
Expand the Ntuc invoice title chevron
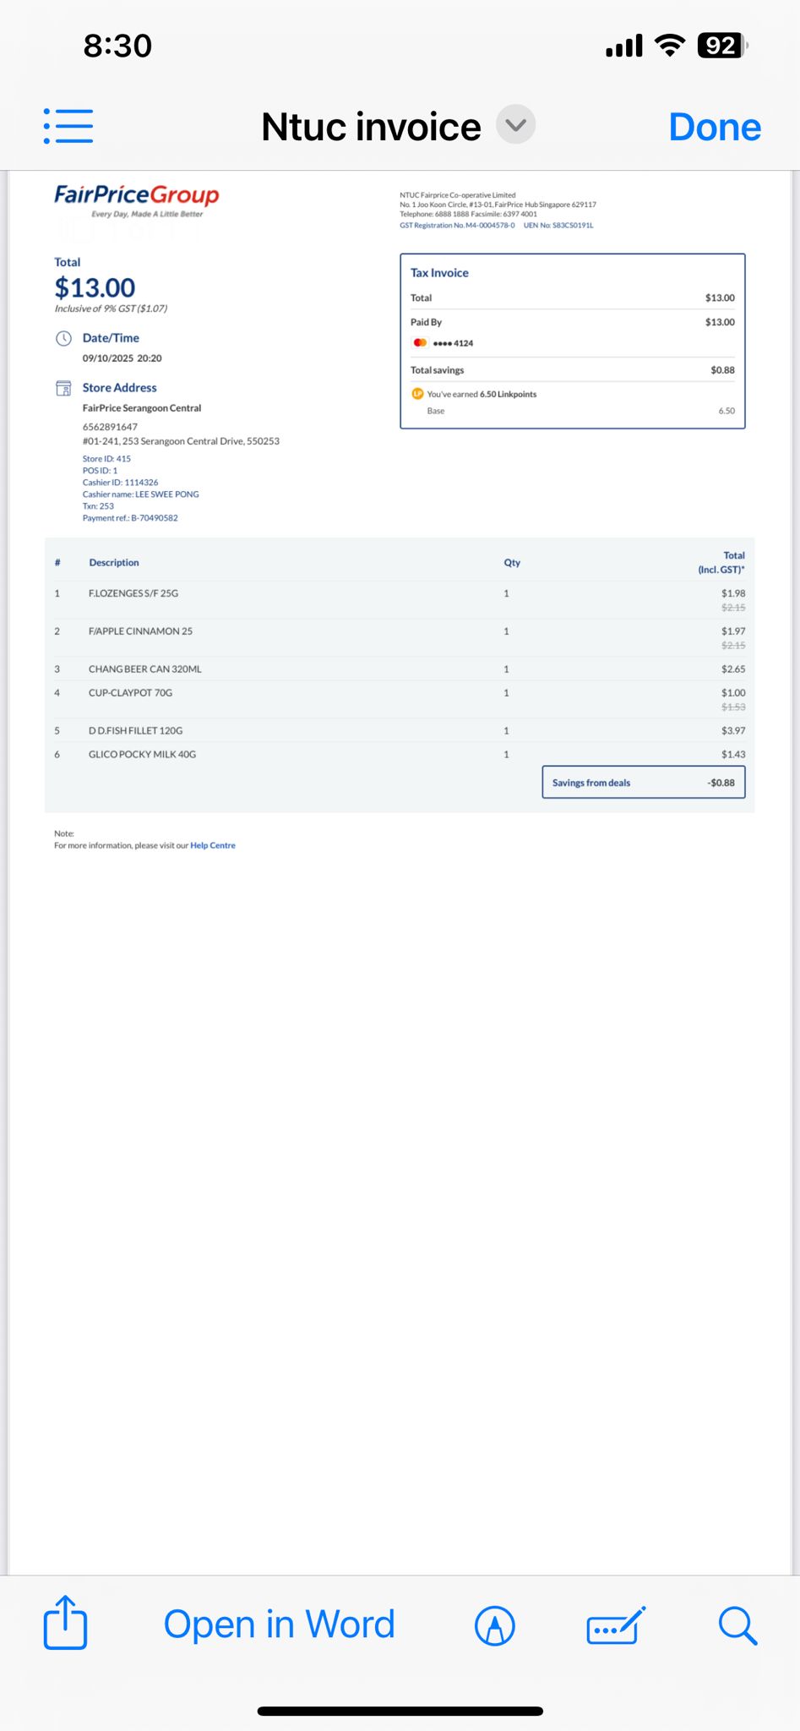pos(515,125)
